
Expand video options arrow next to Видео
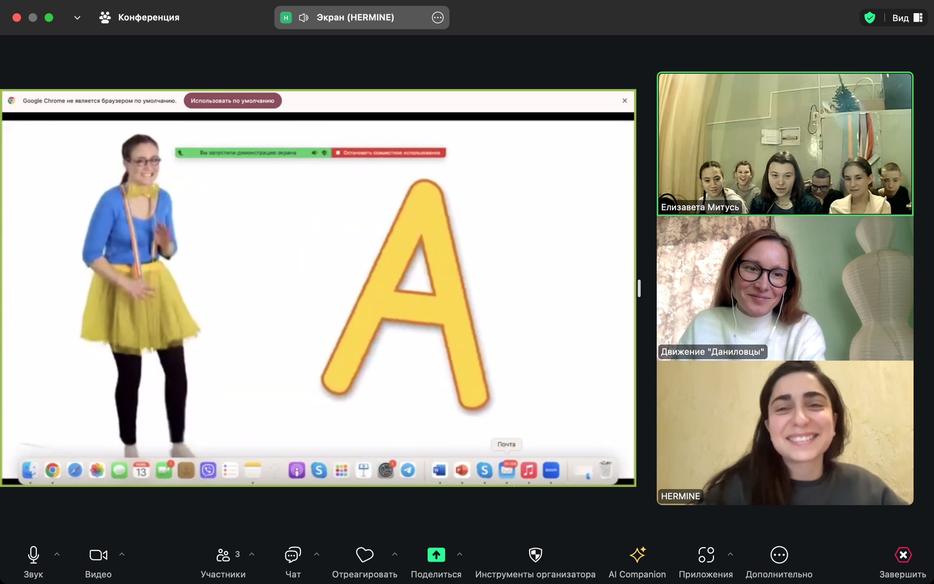(x=122, y=554)
